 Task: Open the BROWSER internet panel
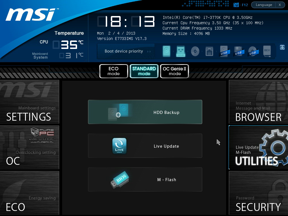(258, 102)
